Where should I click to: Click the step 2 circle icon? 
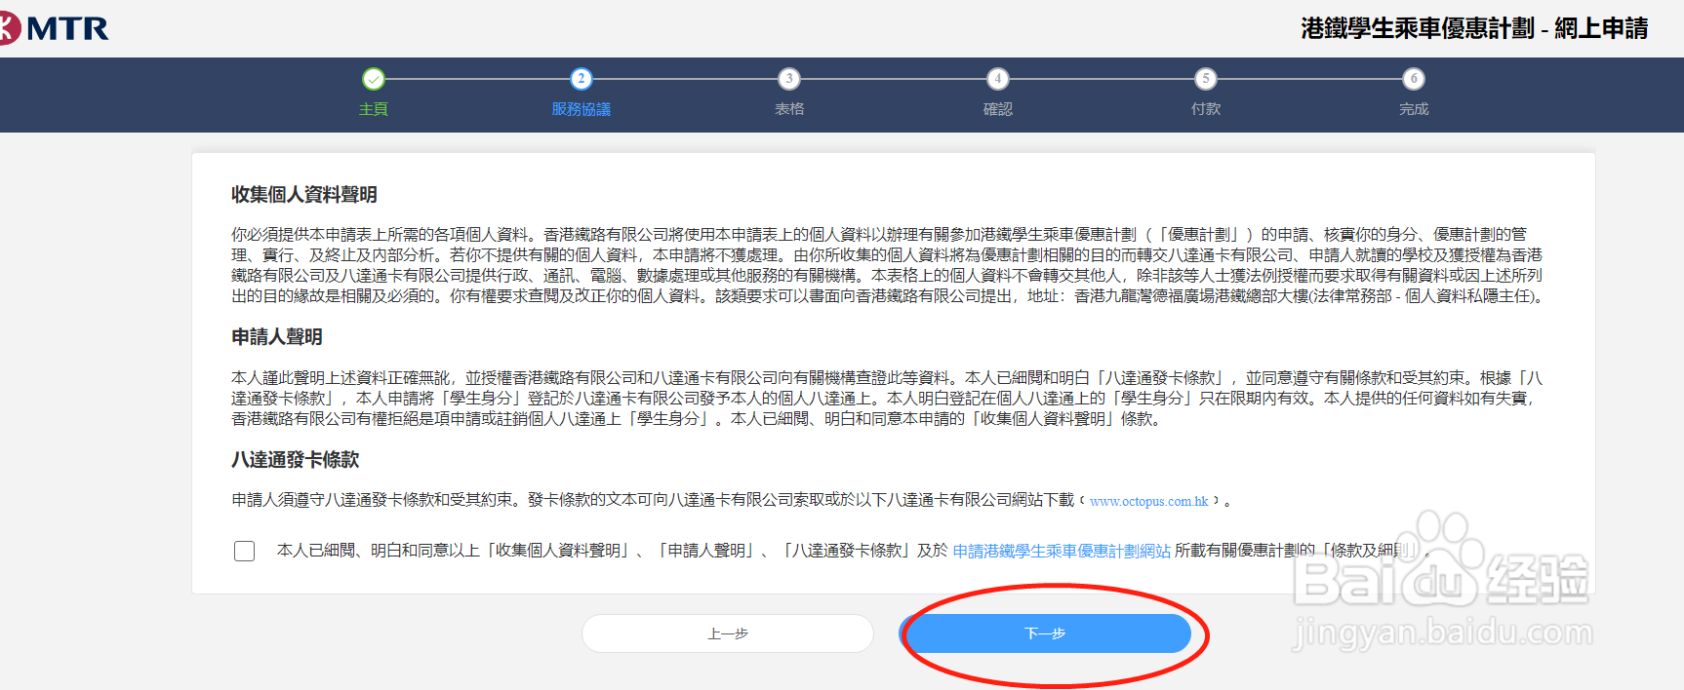581,79
